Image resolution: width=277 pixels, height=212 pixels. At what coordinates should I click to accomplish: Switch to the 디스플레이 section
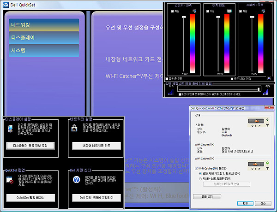pyautogui.click(x=44, y=38)
